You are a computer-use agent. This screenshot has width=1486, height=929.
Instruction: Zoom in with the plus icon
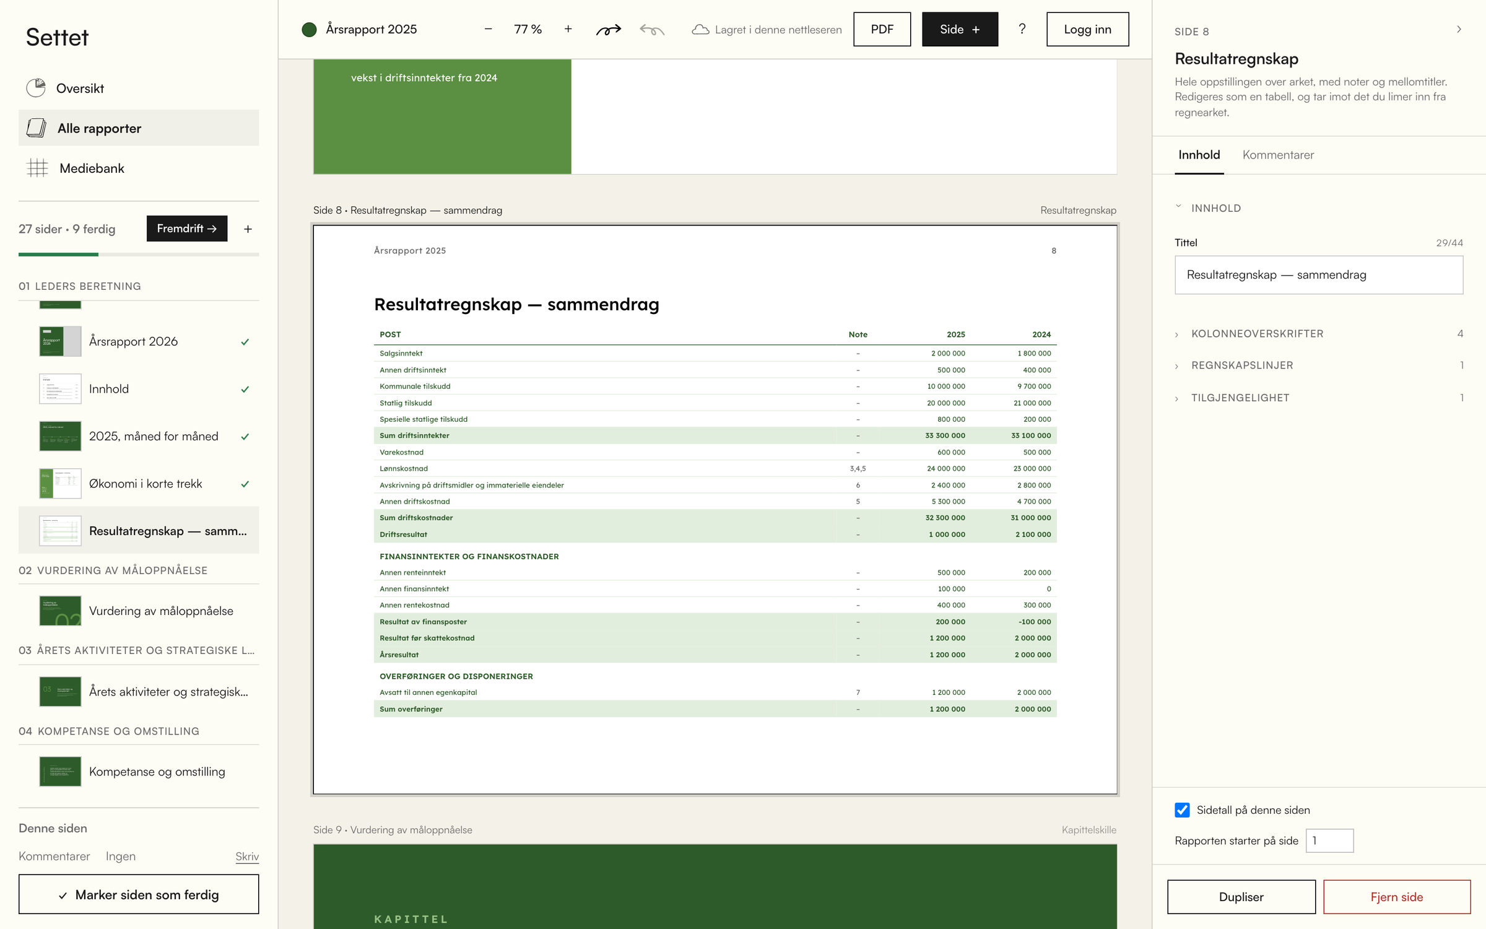click(x=568, y=29)
